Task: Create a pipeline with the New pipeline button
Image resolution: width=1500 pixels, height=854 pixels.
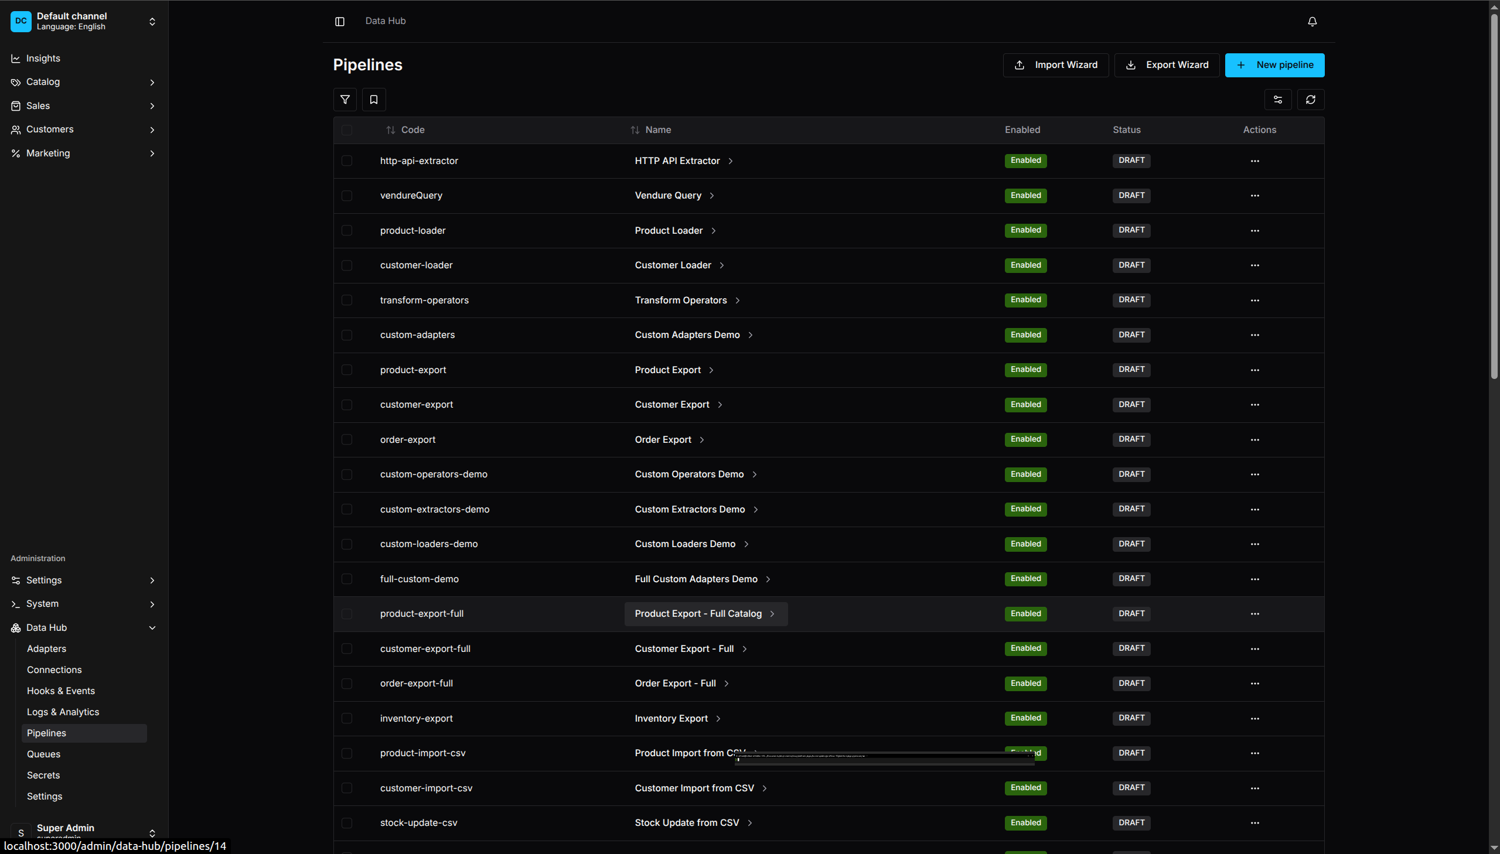Action: (x=1274, y=64)
